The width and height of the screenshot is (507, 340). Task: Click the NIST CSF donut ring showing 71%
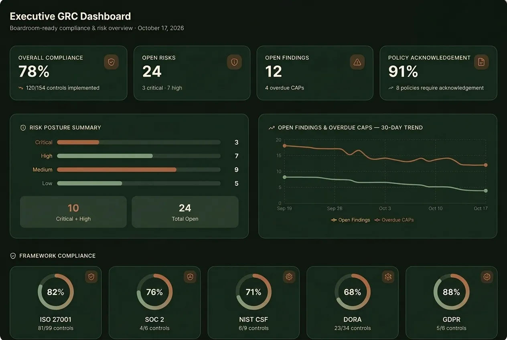coord(253,292)
